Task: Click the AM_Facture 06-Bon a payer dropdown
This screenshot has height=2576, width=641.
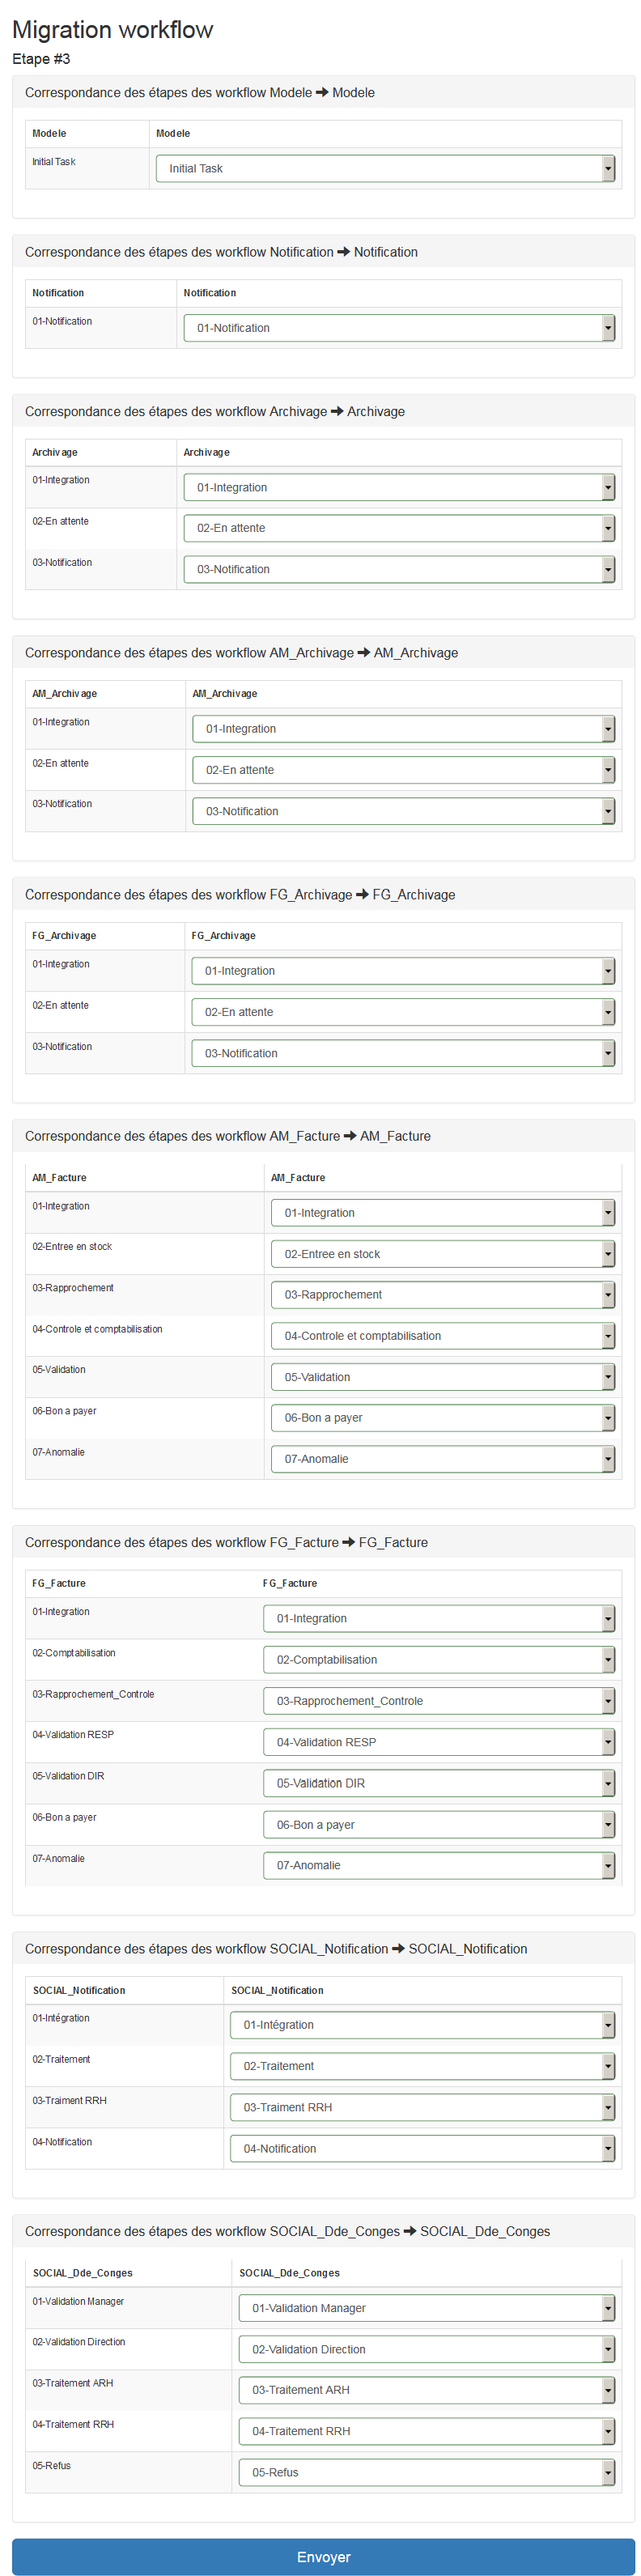Action: [x=443, y=1418]
